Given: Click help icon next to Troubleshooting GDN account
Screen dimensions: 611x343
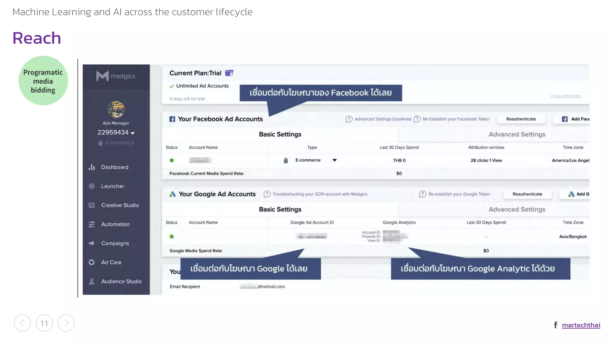Looking at the screenshot, I should 267,194.
